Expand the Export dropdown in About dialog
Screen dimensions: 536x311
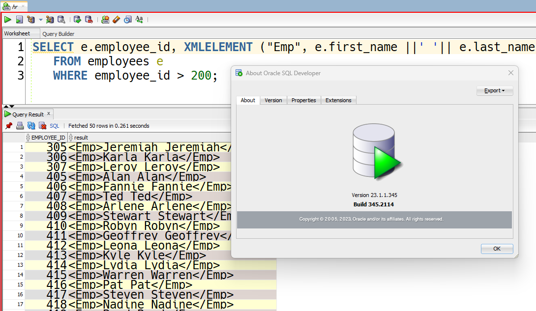tap(495, 91)
